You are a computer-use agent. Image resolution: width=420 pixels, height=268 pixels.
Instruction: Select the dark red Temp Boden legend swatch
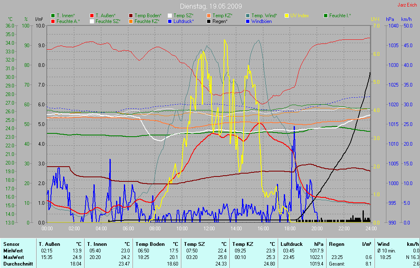coord(131,15)
